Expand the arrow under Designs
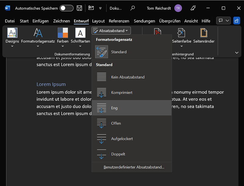The width and height of the screenshot is (244, 186). [12, 46]
